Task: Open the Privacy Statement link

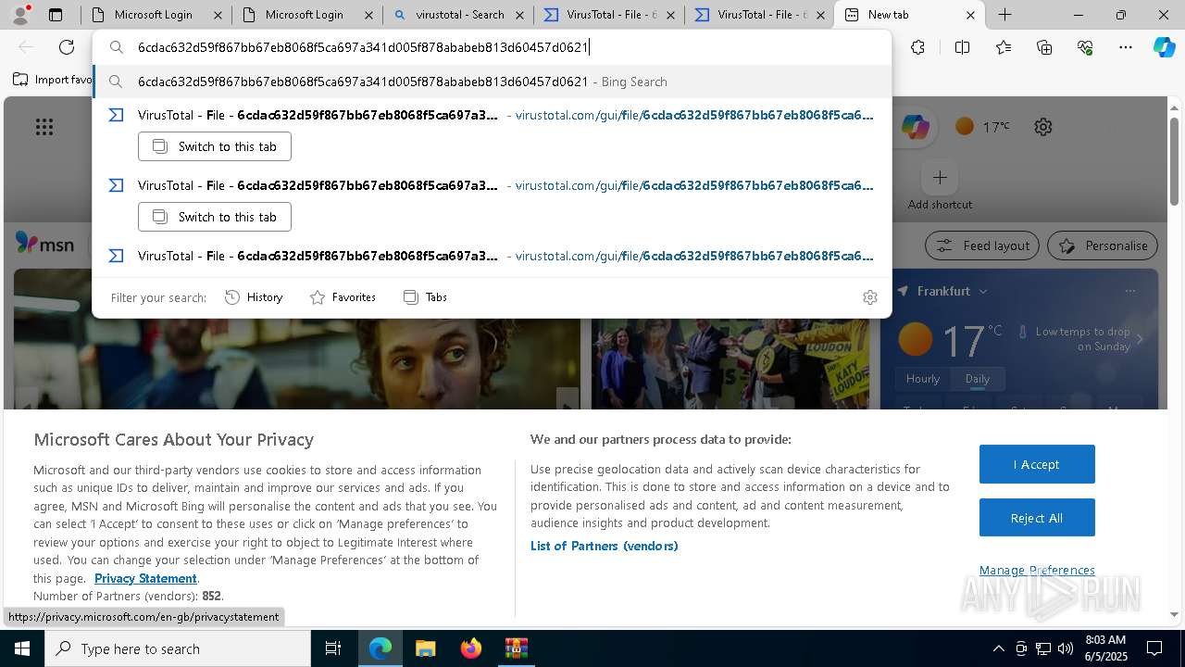Action: [x=145, y=578]
